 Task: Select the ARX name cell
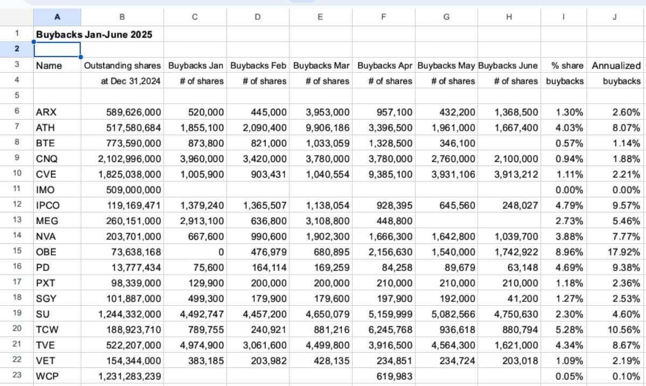coord(58,112)
